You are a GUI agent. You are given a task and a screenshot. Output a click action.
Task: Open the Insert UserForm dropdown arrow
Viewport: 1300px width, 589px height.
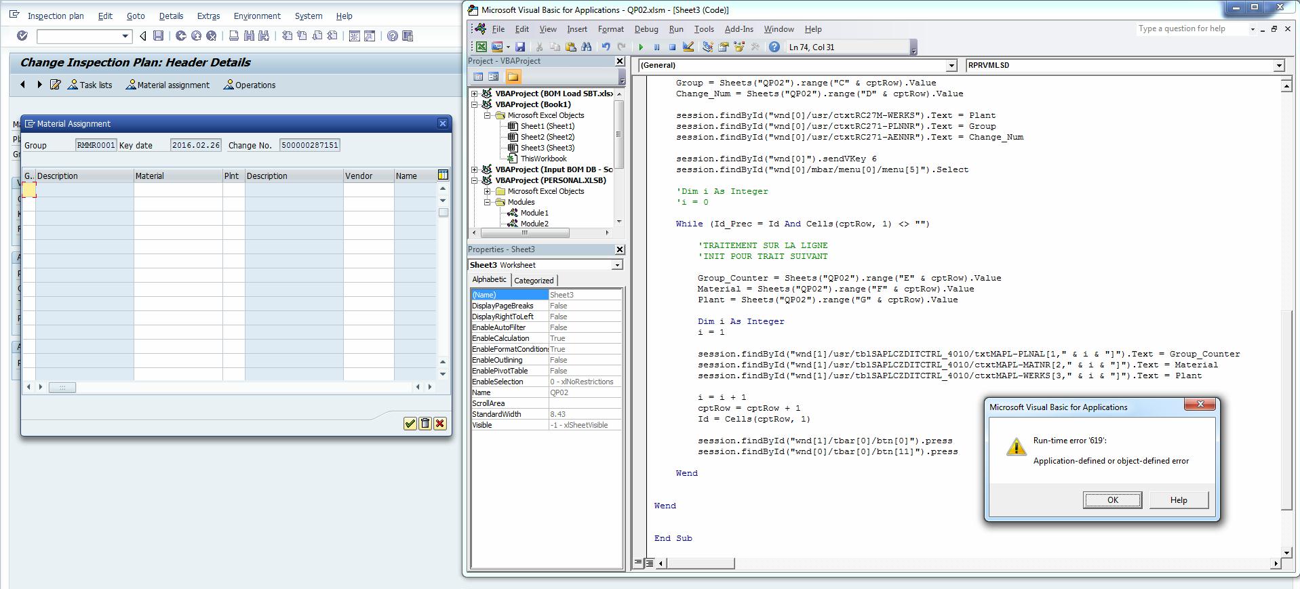pyautogui.click(x=507, y=47)
